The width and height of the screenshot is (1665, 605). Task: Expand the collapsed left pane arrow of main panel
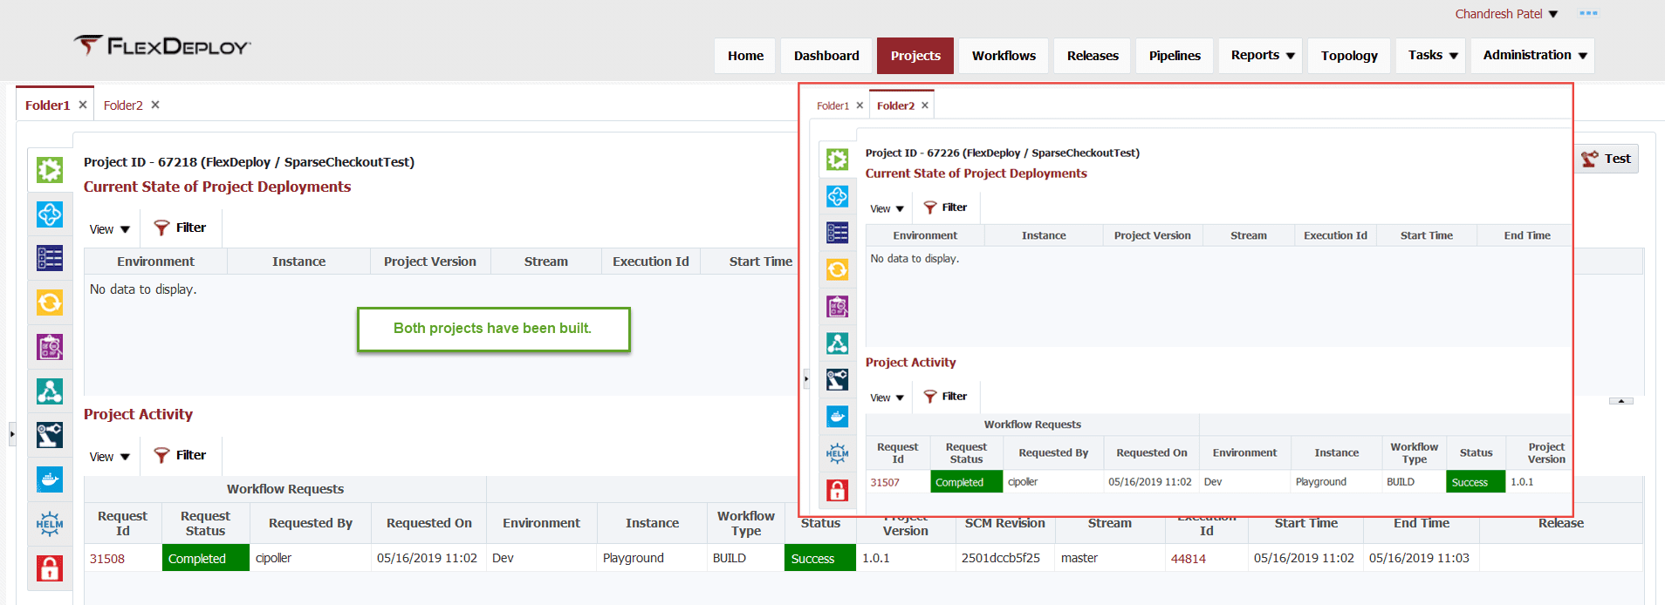pyautogui.click(x=12, y=433)
